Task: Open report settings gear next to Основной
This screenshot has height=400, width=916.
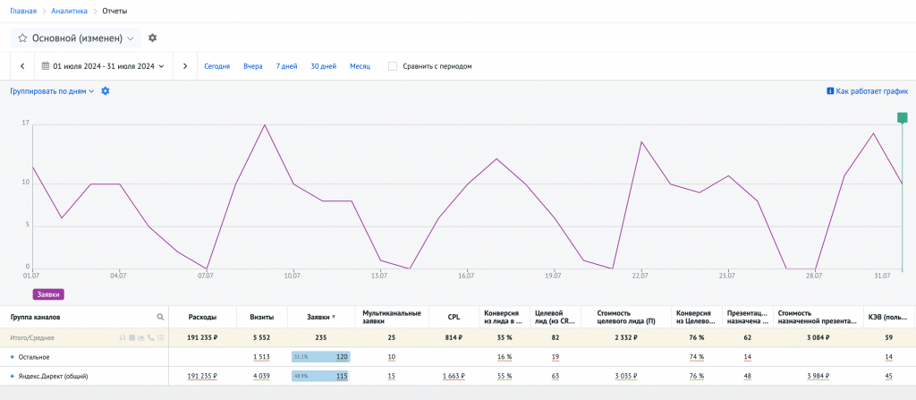Action: tap(152, 38)
